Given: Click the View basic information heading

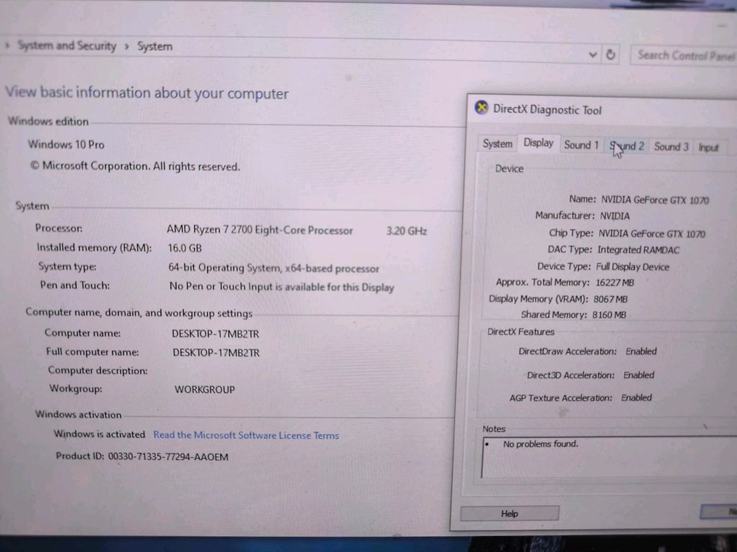Looking at the screenshot, I should pyautogui.click(x=147, y=93).
